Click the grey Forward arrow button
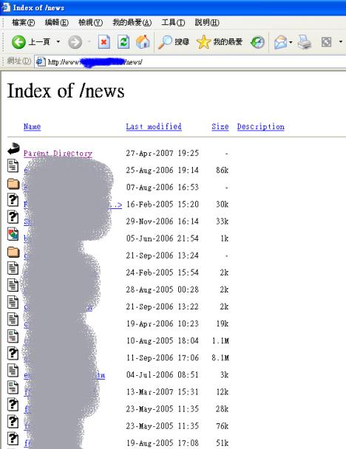346x449 pixels. point(75,42)
